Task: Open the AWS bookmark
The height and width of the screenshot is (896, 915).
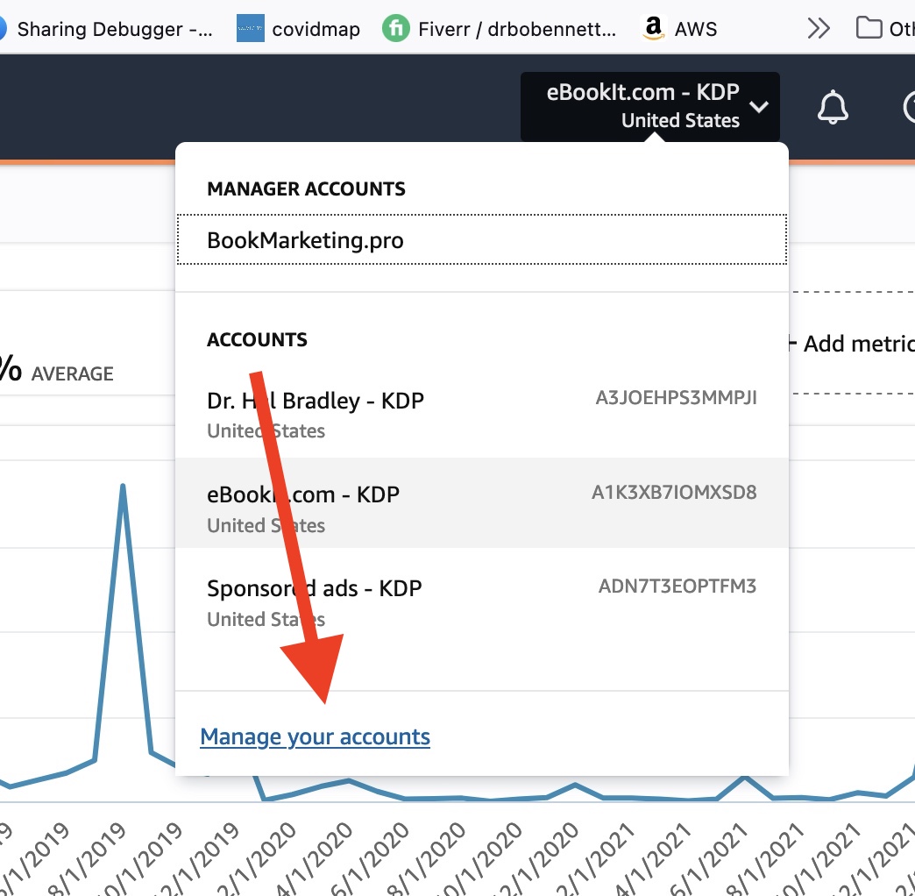Action: click(679, 29)
